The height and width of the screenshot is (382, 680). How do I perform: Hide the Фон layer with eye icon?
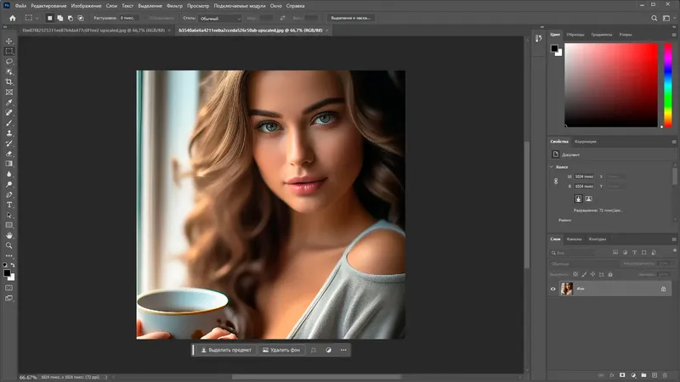553,289
